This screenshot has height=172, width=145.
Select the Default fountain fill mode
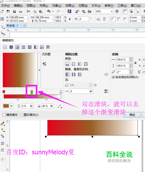67,74
